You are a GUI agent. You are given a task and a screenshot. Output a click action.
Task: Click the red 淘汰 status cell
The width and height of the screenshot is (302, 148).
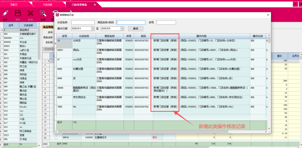click(155, 138)
